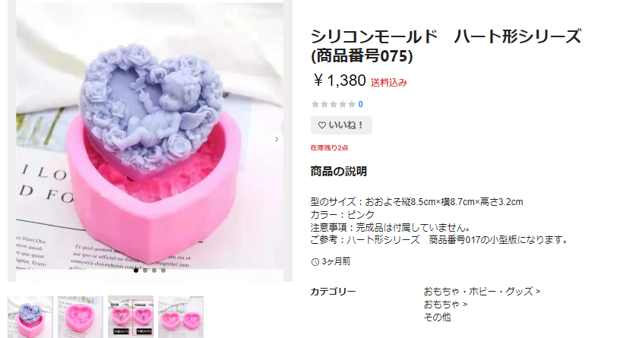This screenshot has height=338, width=617.
Task: View the thumbnail of the empty pink heart mold
Action: coord(81,317)
